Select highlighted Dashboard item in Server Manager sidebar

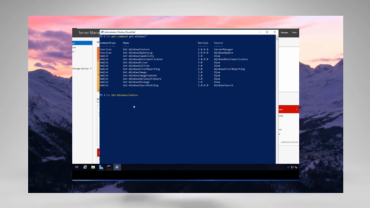point(82,43)
